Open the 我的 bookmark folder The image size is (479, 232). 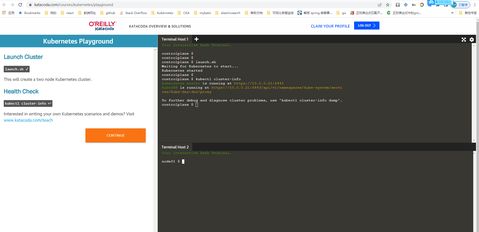(51, 13)
